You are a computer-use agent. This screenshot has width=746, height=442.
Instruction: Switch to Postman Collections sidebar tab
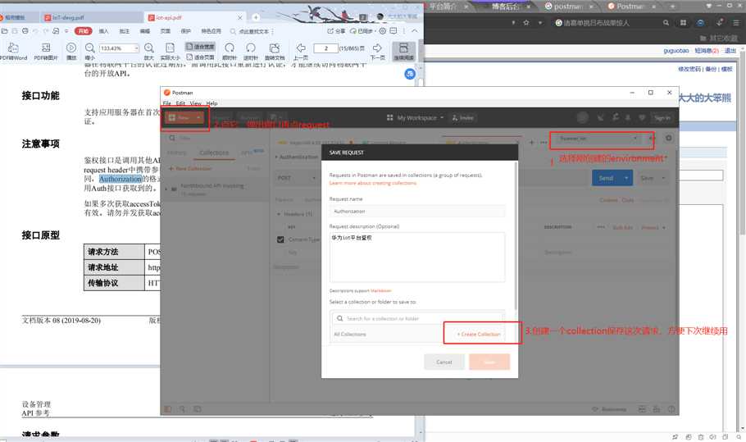click(x=214, y=153)
